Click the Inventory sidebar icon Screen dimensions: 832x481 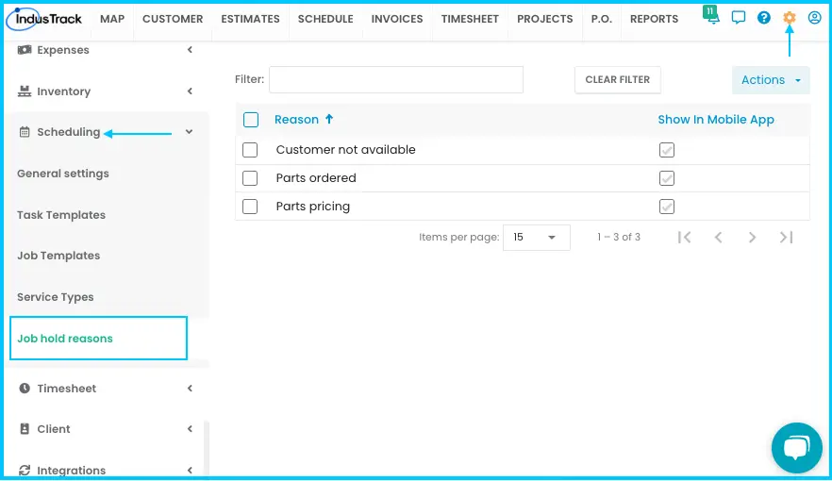[25, 91]
